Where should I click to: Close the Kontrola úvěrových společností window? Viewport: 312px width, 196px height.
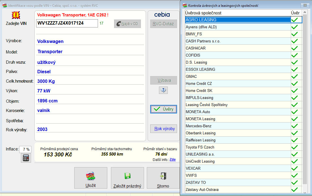coord(305,5)
